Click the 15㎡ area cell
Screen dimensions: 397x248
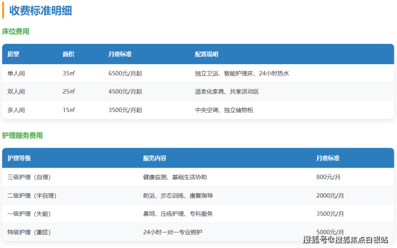click(69, 110)
